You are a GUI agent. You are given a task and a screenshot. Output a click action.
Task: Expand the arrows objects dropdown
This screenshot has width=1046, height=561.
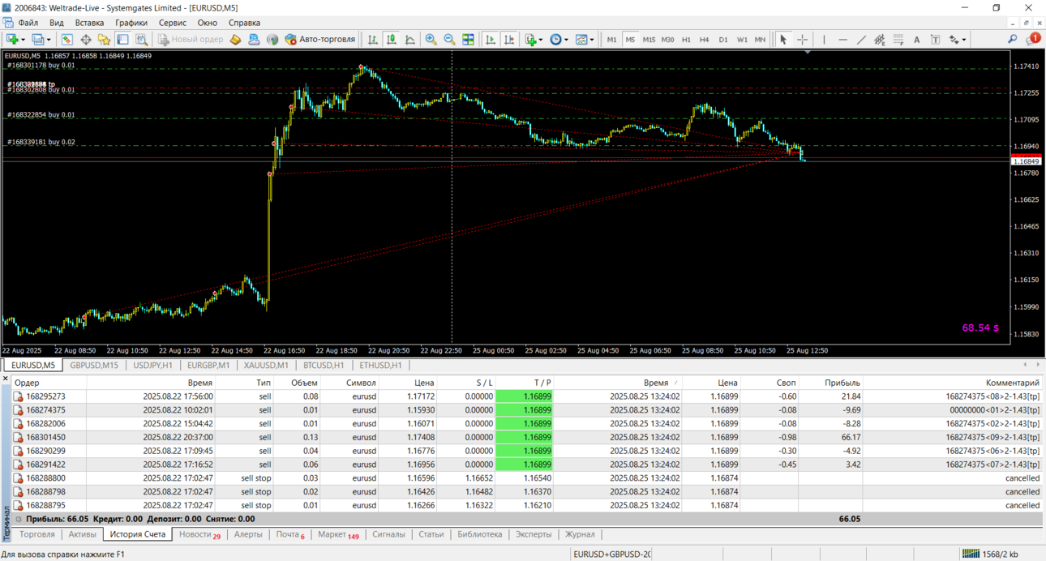(x=963, y=40)
